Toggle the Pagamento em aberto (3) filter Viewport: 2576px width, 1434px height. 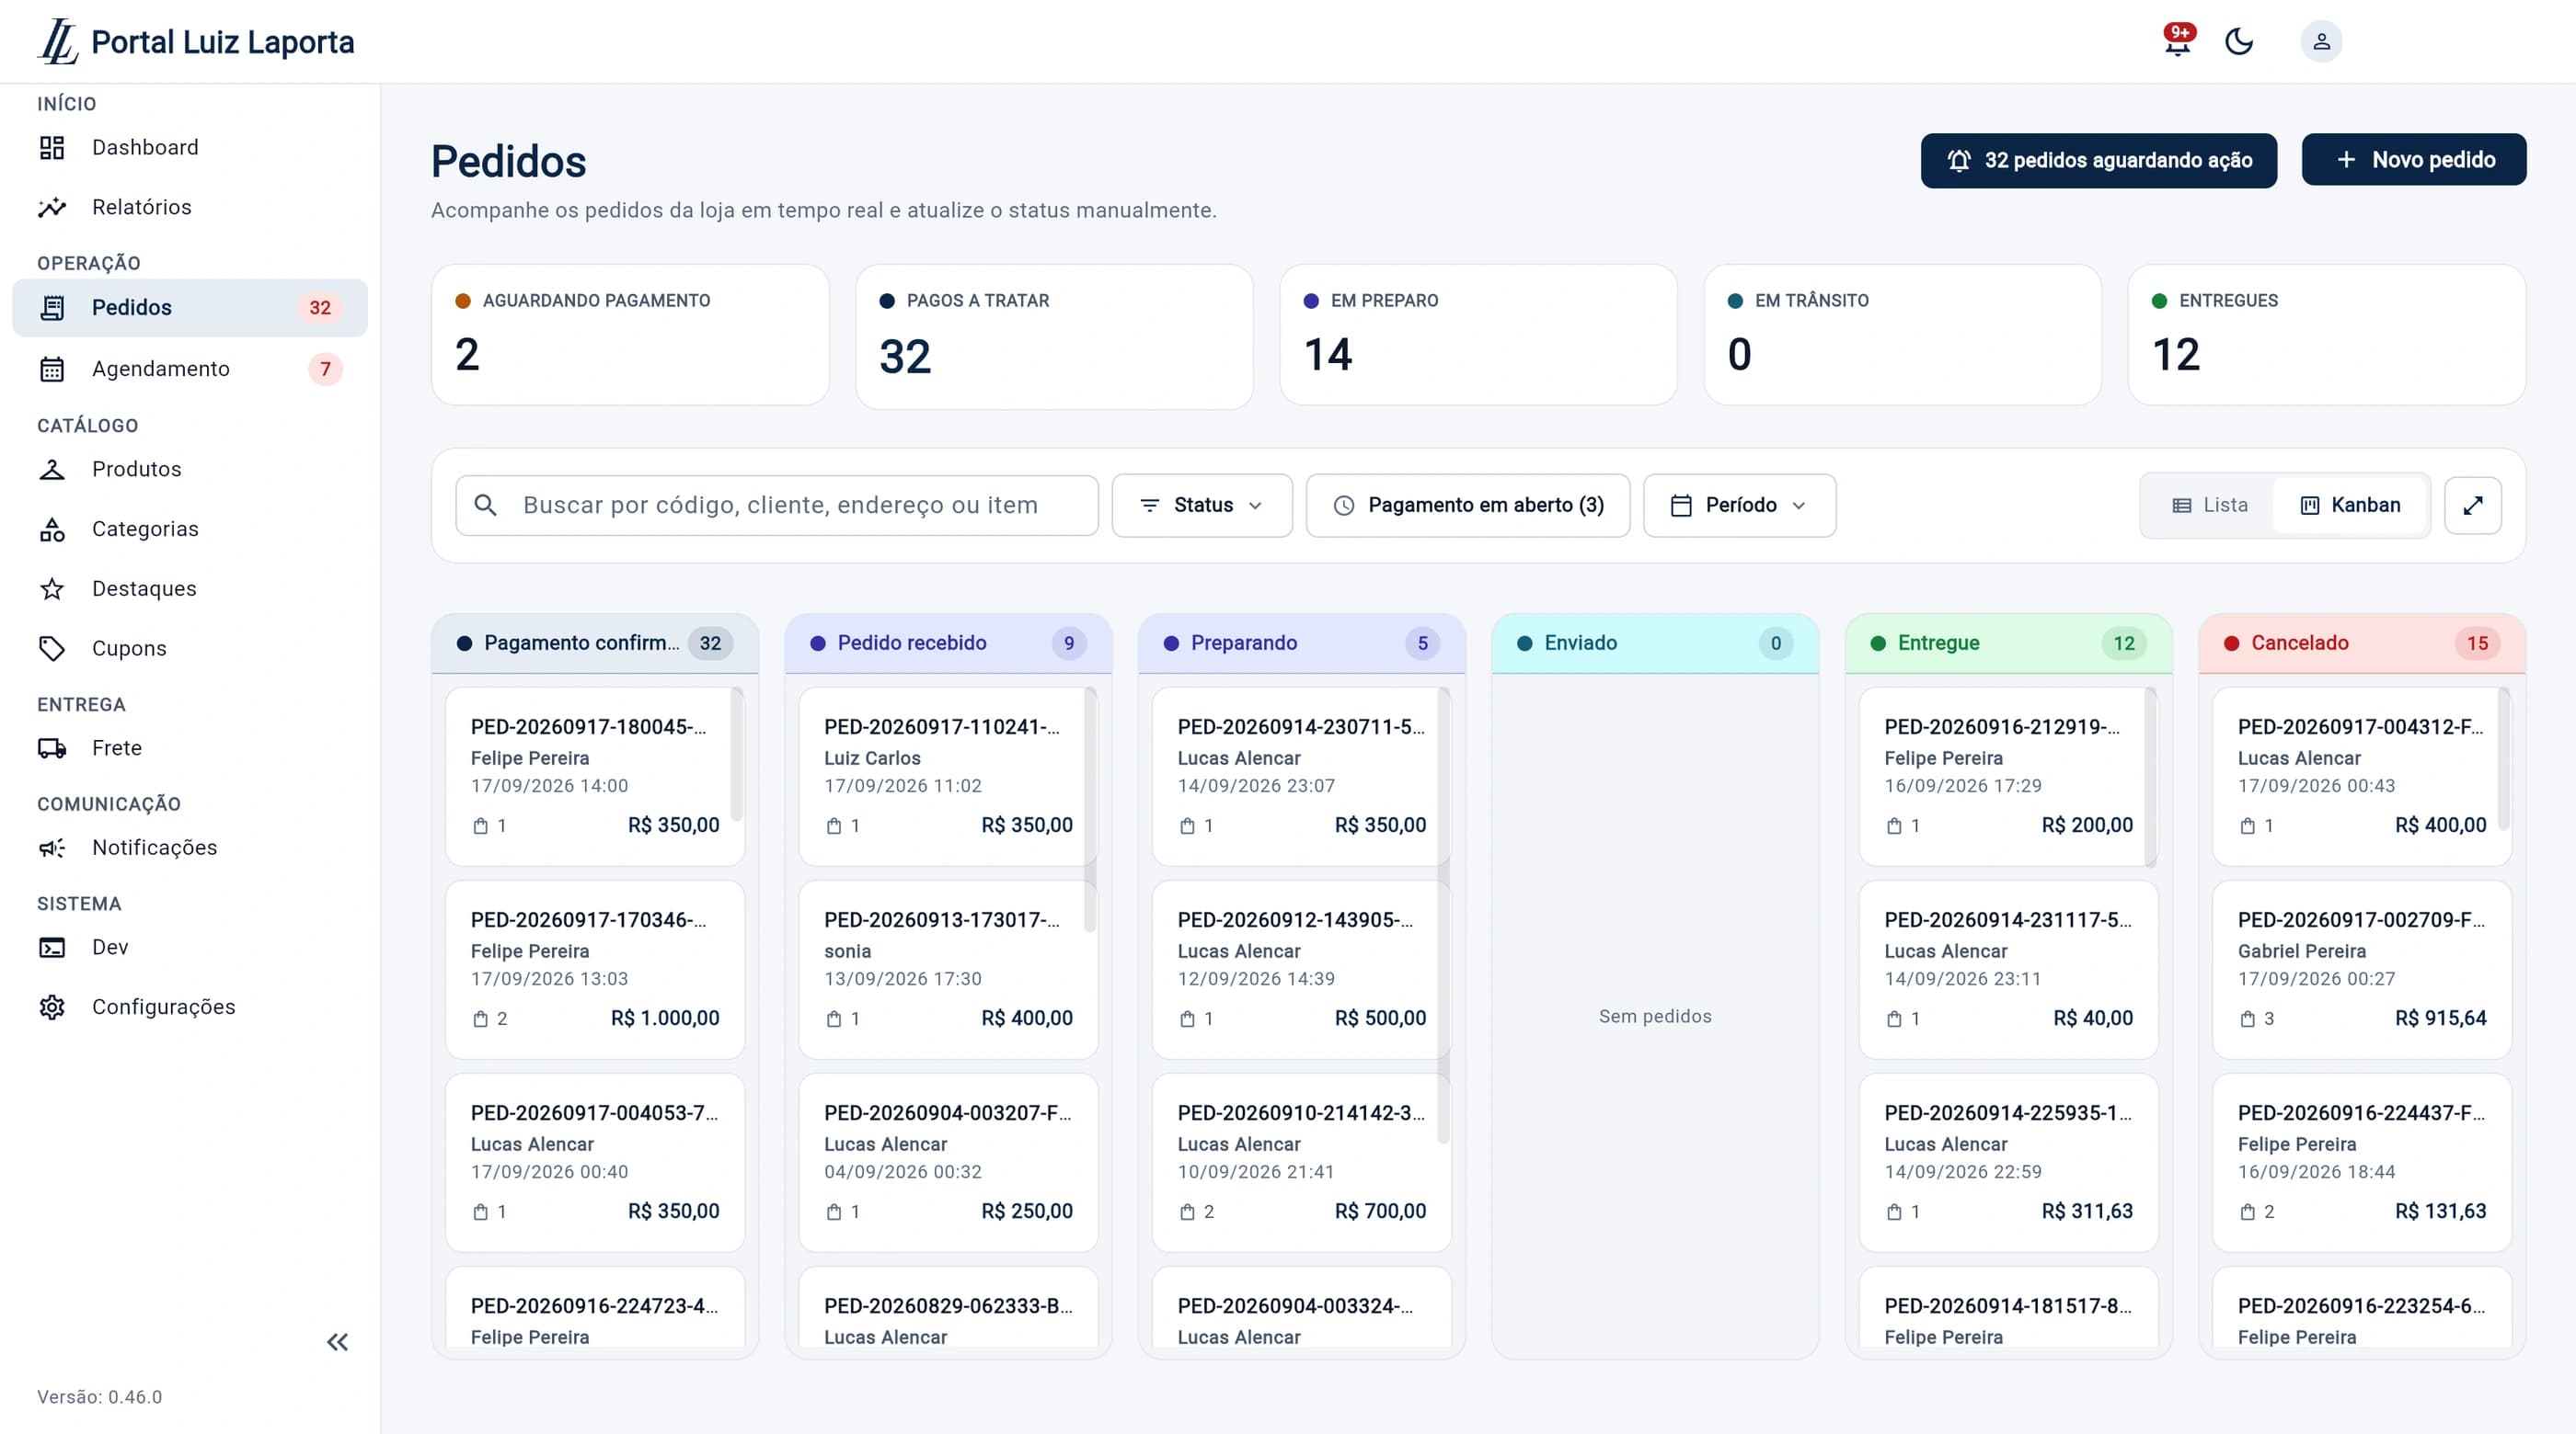pyautogui.click(x=1467, y=506)
